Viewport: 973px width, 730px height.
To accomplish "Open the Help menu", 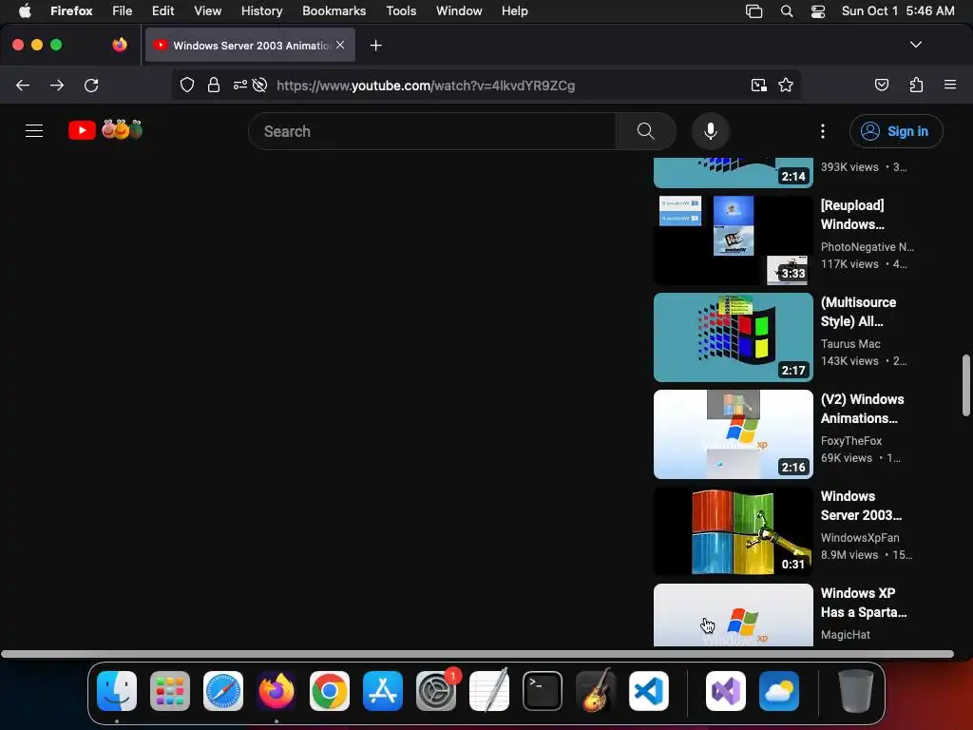I will click(x=514, y=11).
